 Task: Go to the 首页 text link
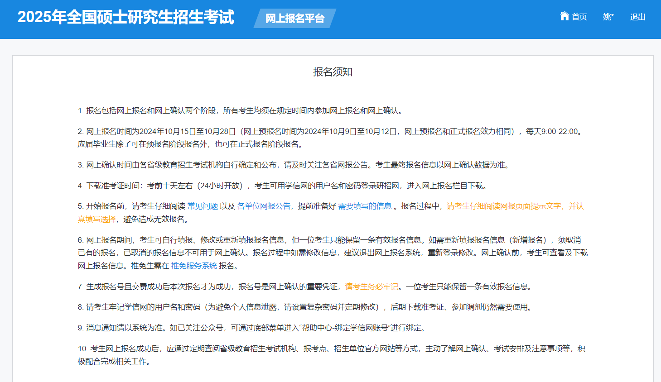579,17
